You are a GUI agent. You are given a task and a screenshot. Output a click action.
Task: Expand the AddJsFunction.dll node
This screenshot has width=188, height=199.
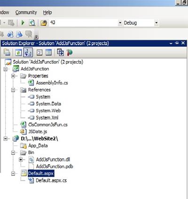click(21, 160)
